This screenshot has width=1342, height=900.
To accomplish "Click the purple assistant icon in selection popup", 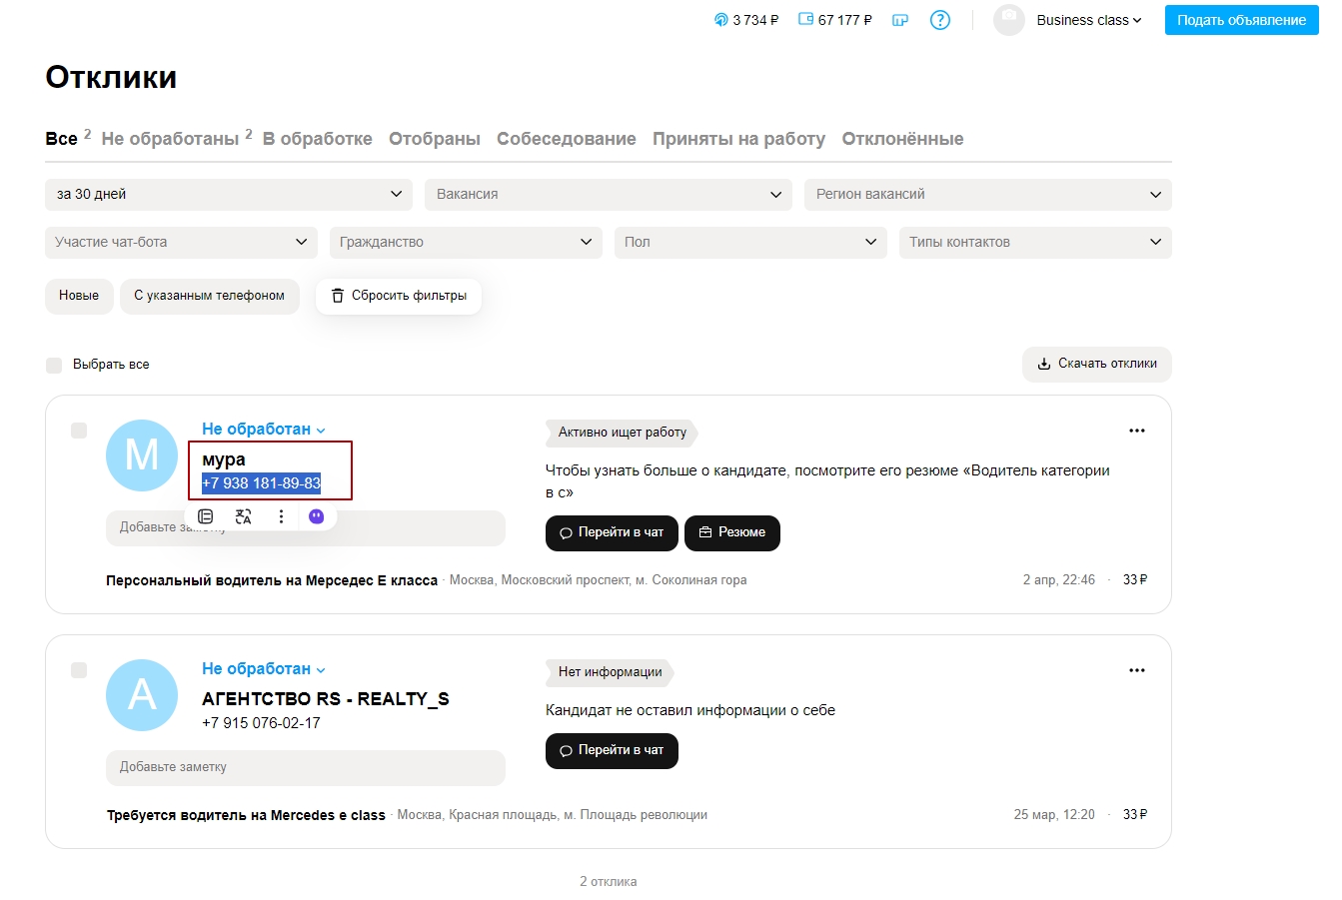I will 317,516.
